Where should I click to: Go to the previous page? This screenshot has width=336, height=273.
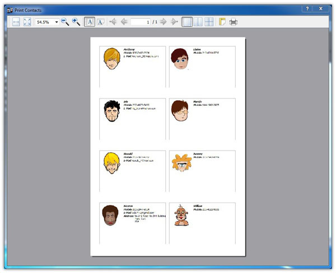(124, 22)
